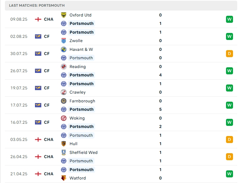Screen dimensions: 240x183
Task: Click the Oxford Utd club crest
Action: [x=64, y=15]
